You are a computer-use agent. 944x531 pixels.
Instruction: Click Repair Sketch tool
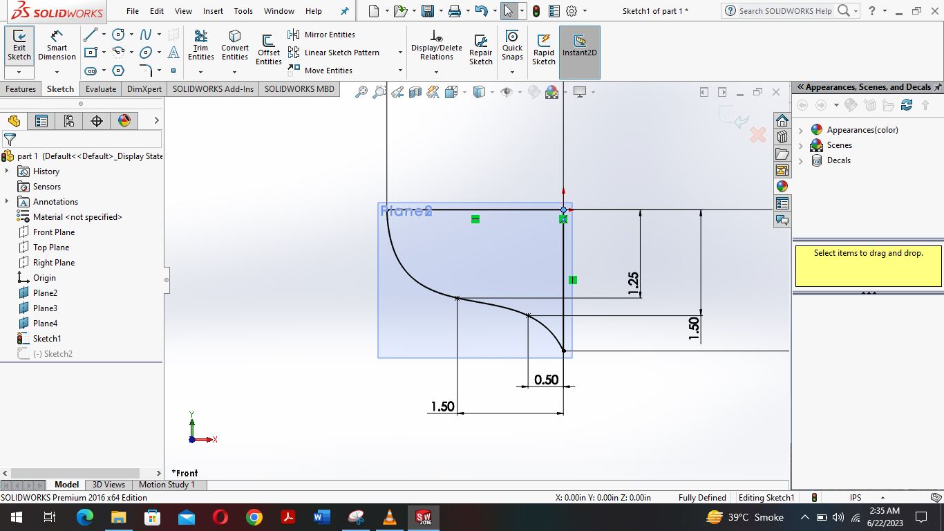pos(481,50)
